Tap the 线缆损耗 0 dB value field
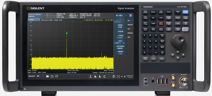Image resolution: width=212 pixels, height=96 pixels. 121,53
